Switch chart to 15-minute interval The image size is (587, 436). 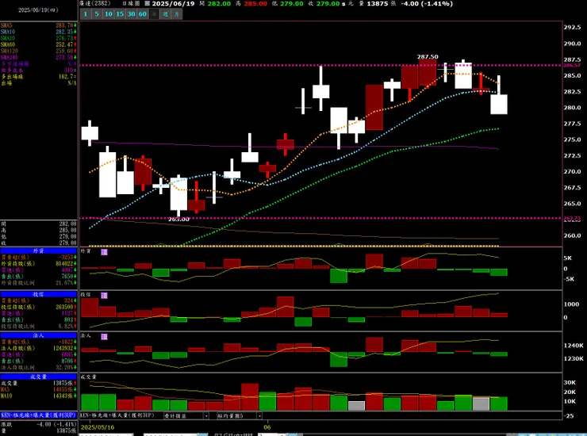point(120,14)
